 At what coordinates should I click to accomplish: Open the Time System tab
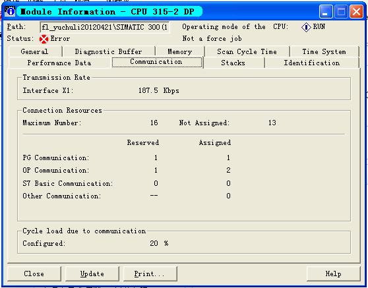[324, 51]
